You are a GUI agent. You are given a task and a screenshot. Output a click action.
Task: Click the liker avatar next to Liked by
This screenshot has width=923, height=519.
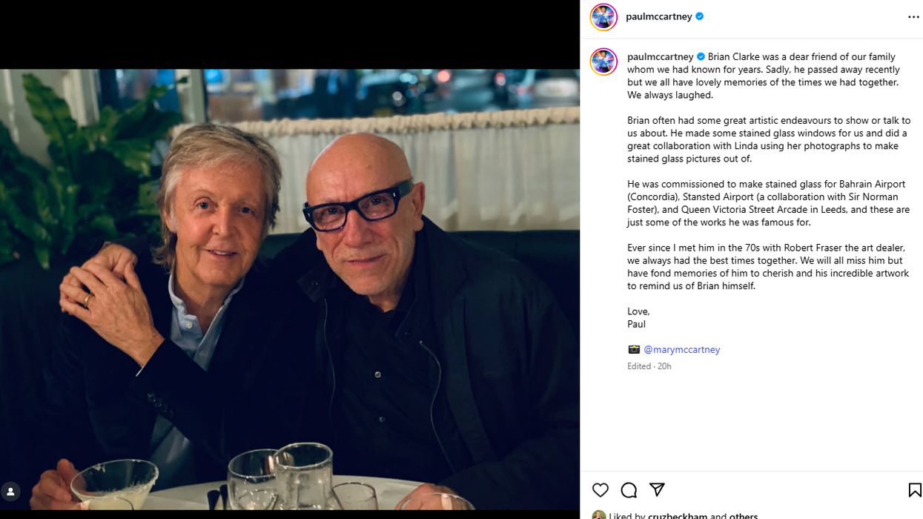click(598, 515)
